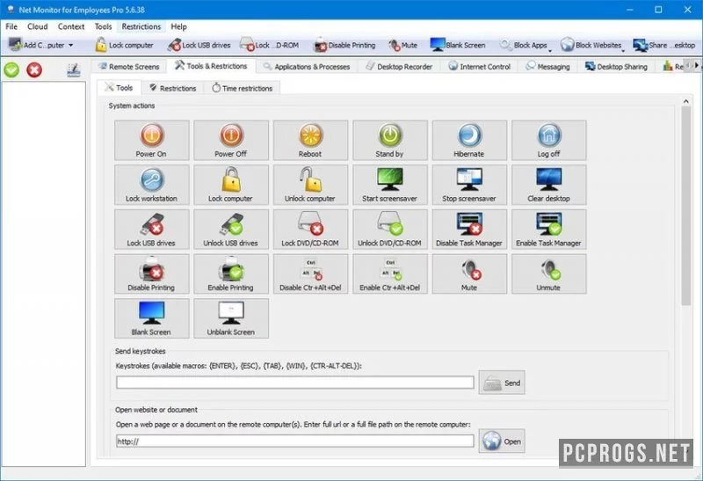Viewport: 703px width, 481px height.
Task: Click Unlock DVD/CD-ROM tile
Action: coord(389,229)
